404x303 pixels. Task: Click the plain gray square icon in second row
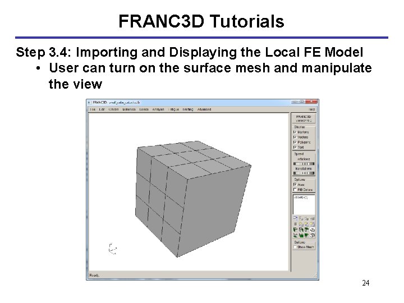click(x=296, y=224)
